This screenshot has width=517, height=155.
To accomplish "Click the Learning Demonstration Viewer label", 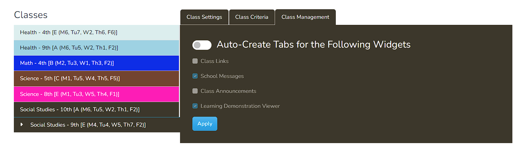I will pos(240,106).
